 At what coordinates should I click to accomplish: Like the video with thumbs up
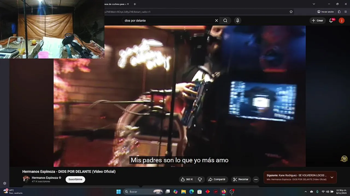pos(187,179)
